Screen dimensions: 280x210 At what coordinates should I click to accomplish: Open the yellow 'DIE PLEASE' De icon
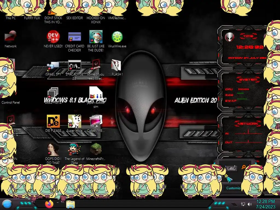coord(53,121)
